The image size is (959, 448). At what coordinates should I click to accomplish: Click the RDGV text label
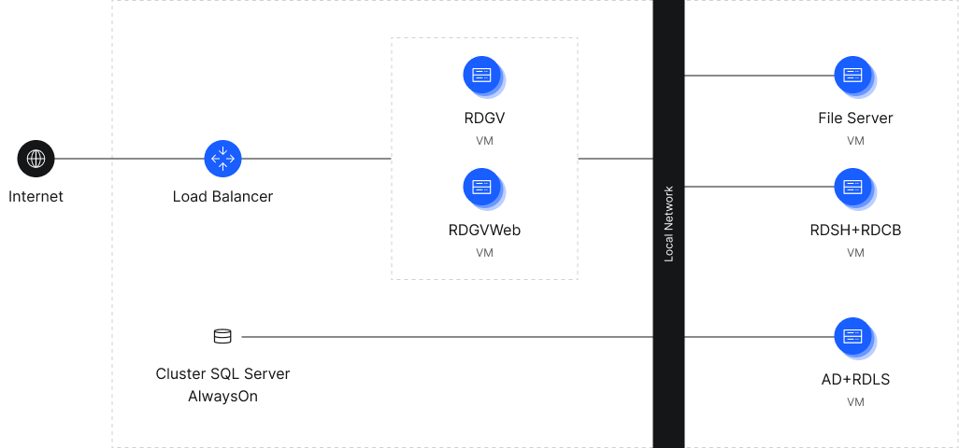pos(483,119)
